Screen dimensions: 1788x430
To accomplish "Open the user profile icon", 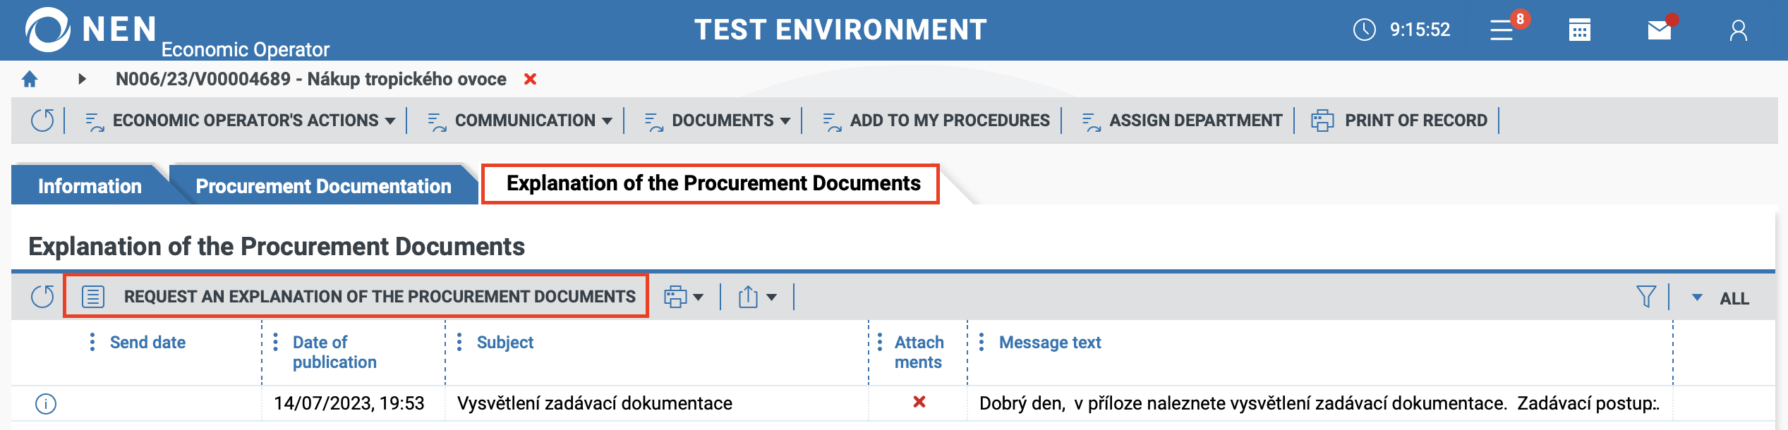I will click(x=1738, y=30).
